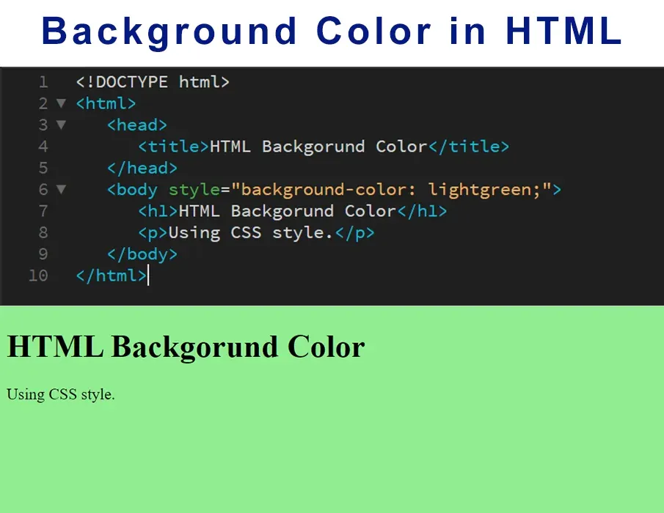Click line number 7 in the gutter
664x513 pixels.
coord(43,211)
